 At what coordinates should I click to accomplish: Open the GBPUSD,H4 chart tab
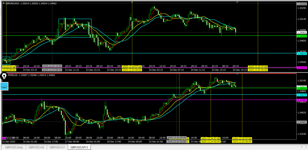tap(36, 147)
